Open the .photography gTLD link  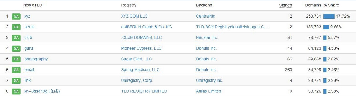[35, 59]
